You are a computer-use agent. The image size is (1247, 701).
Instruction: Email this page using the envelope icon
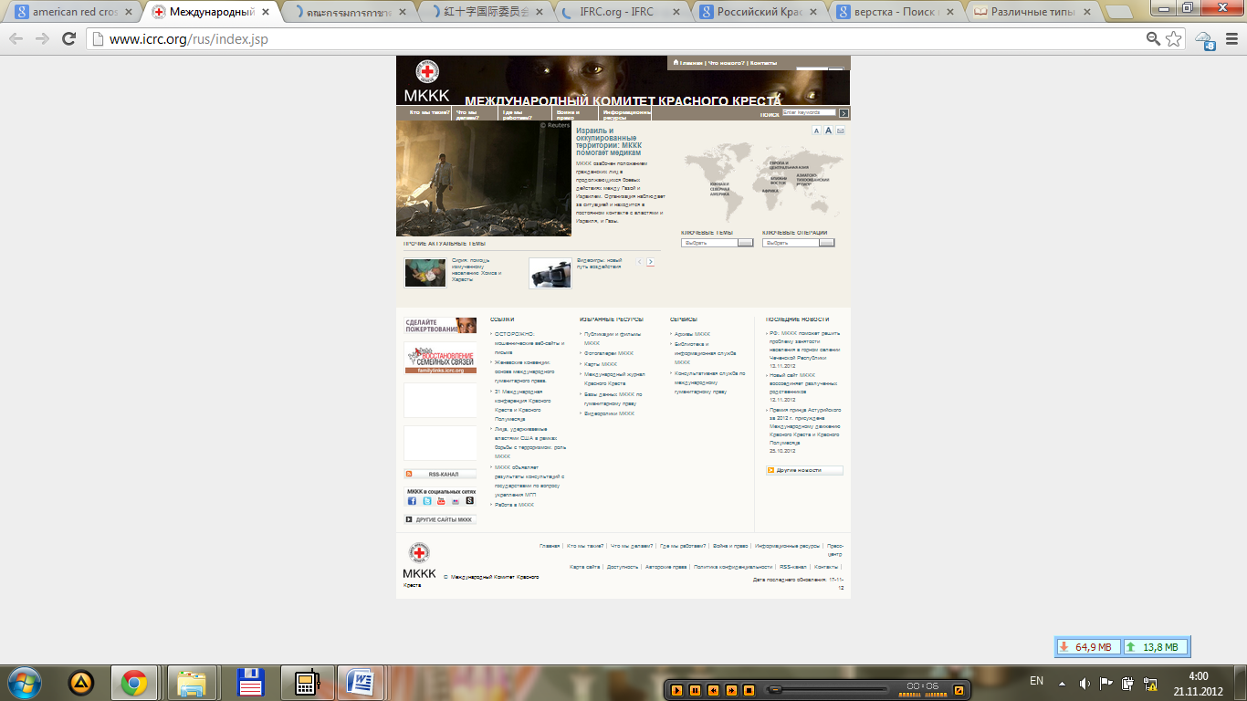[x=841, y=131]
